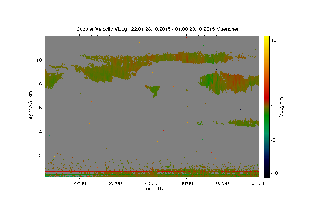Click the colorbar tick value '0'
The height and width of the screenshot is (213, 320).
pos(272,107)
